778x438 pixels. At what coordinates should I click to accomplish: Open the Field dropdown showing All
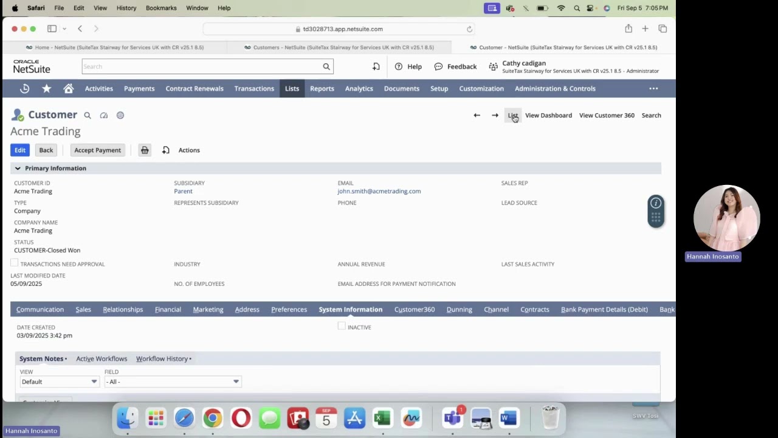click(173, 382)
